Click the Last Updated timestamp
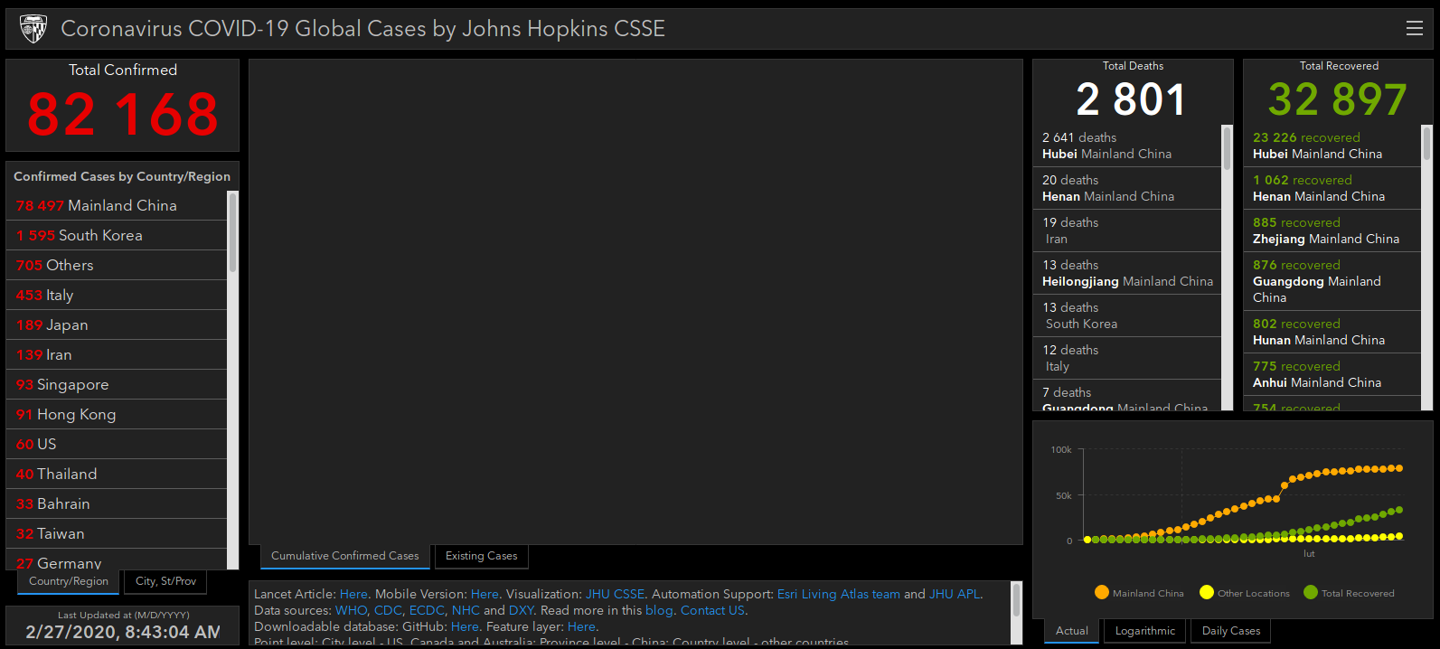Screen dimensions: 1440x649 pyautogui.click(x=123, y=632)
